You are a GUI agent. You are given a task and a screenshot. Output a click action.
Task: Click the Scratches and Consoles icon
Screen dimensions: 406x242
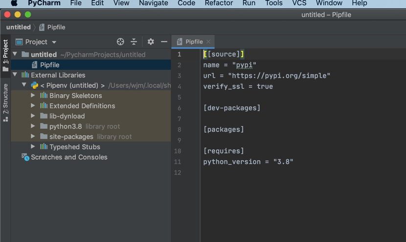point(25,157)
